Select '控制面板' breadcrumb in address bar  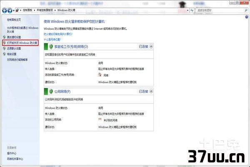[27, 10]
